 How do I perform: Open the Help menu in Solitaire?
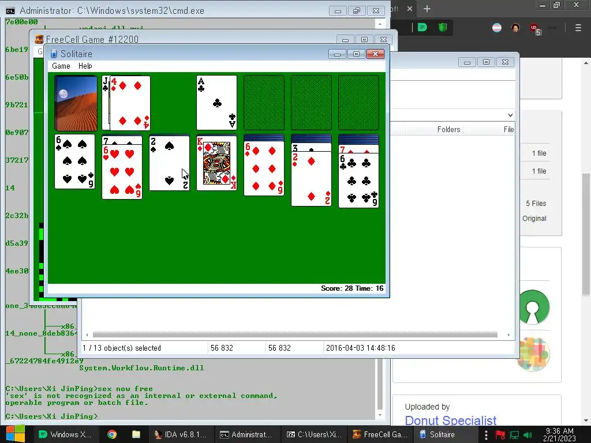pos(85,66)
